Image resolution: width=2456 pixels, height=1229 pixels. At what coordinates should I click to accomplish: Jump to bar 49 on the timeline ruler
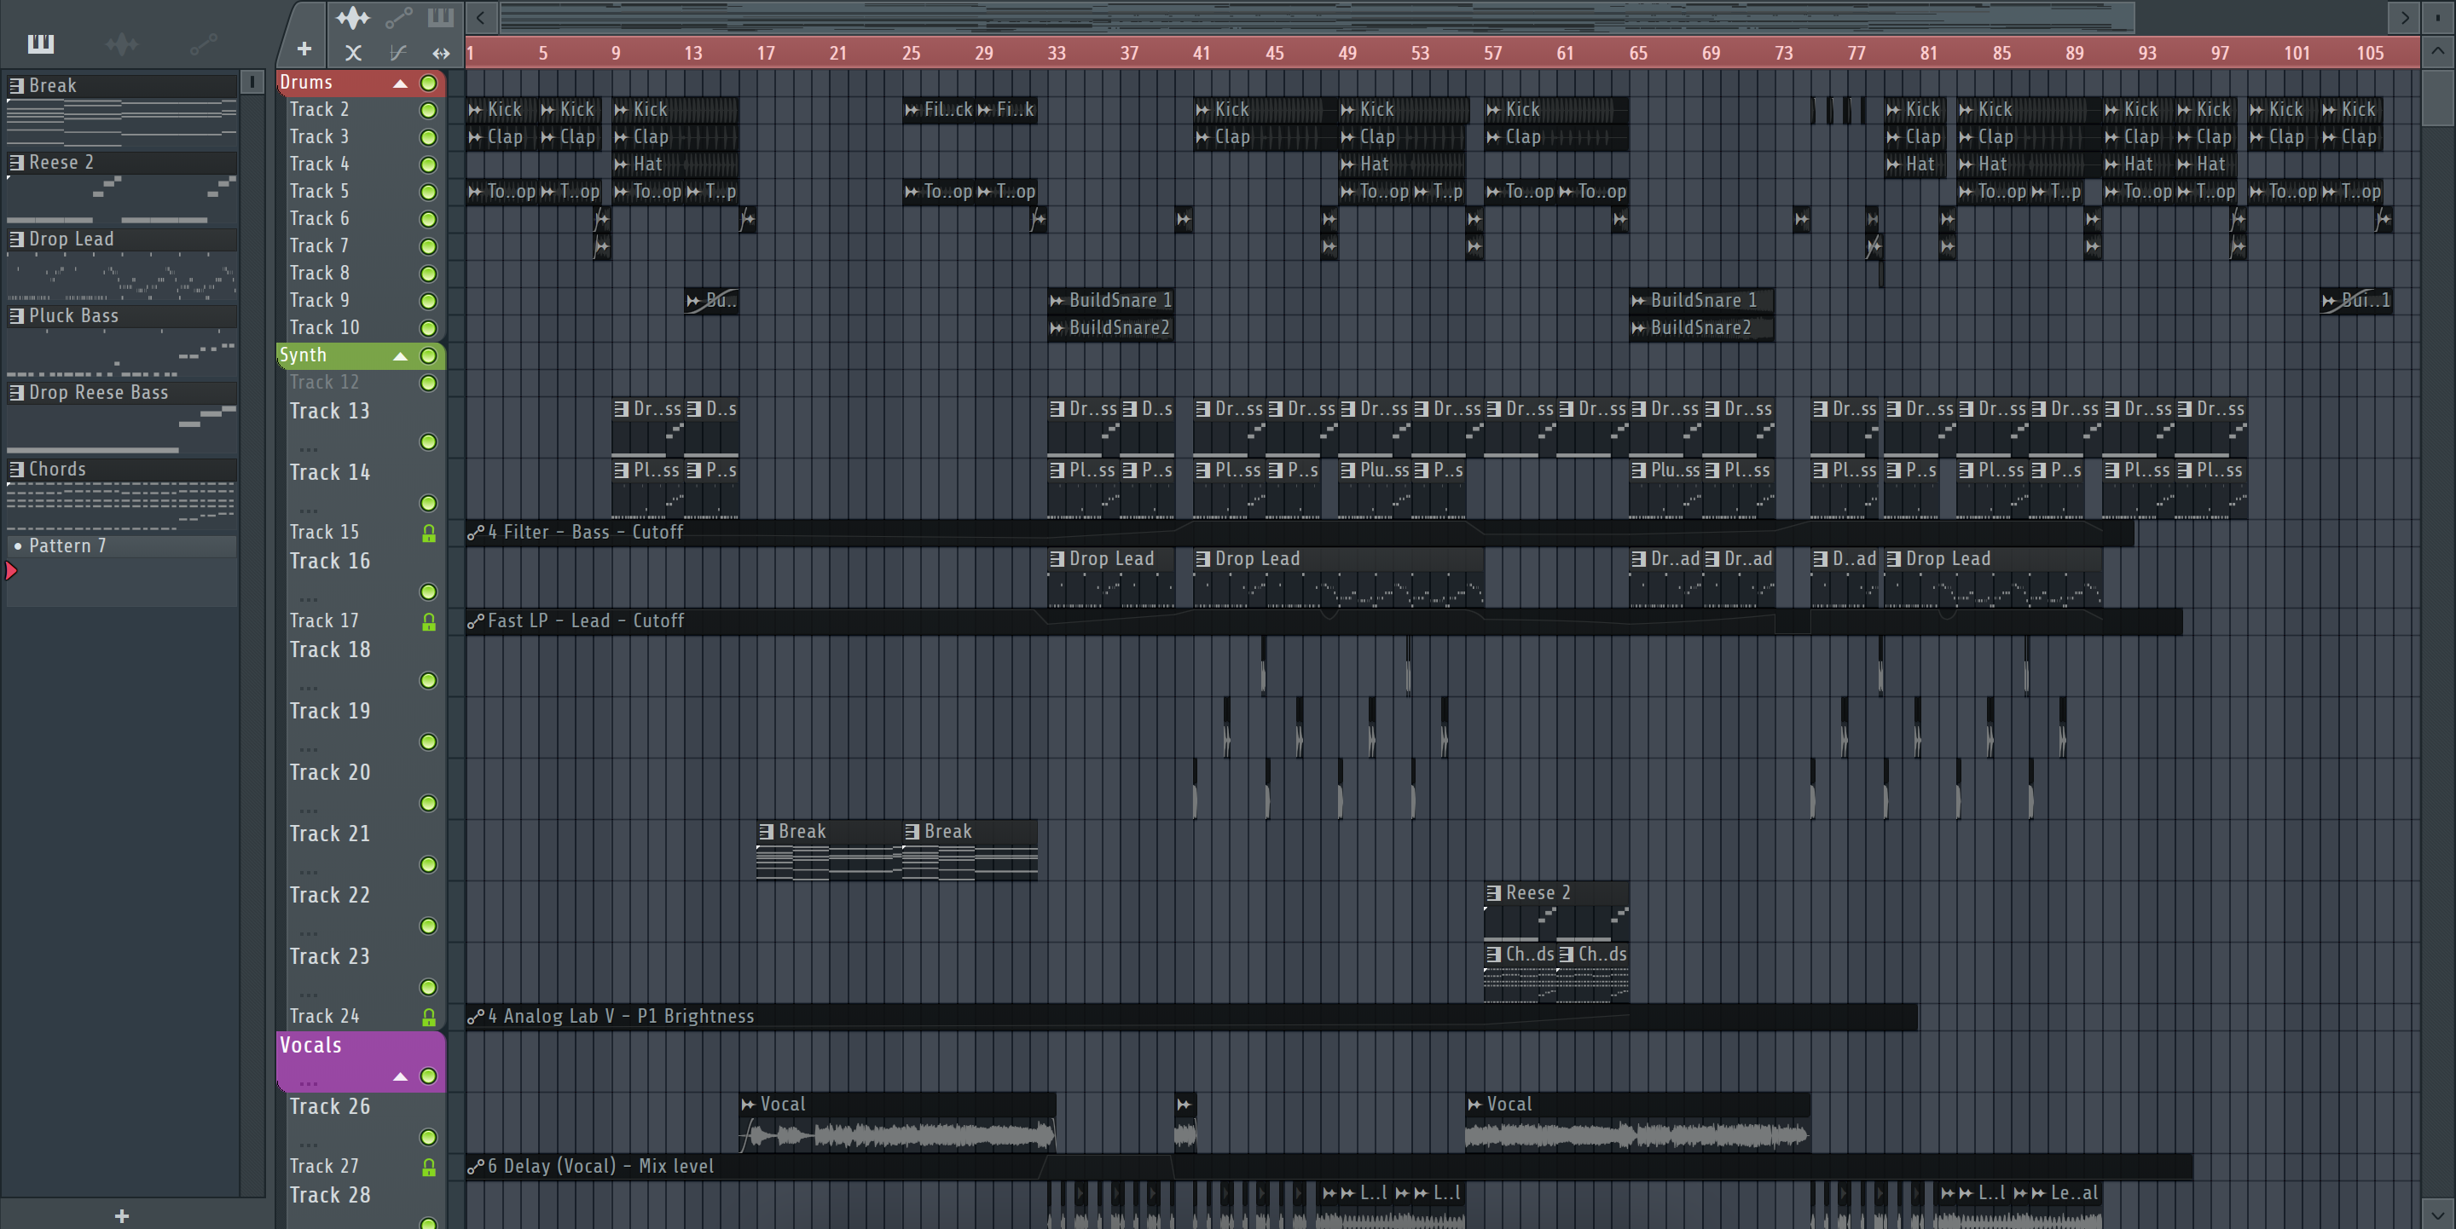click(x=1347, y=54)
